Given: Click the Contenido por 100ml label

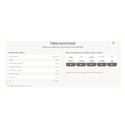Looking at the screenshot, I should (x=17, y=53).
